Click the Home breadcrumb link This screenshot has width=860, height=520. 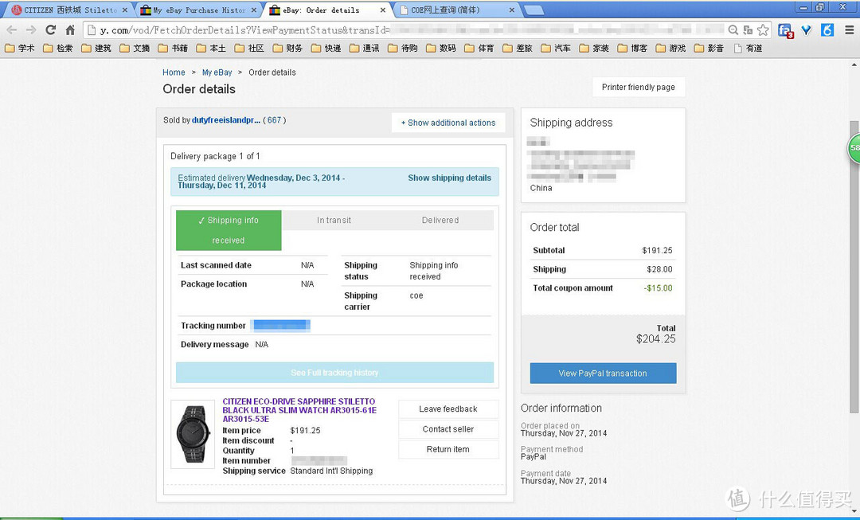point(174,72)
